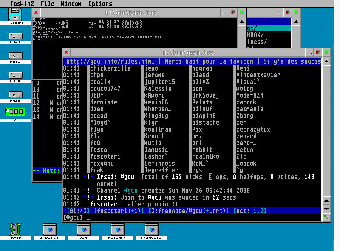Open the FalcAMP player icon
Screen dimensions: 340x251
click(117, 230)
